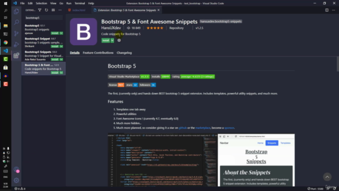
Task: Click the editor vertical scrollbar thumb
Action: [x=338, y=64]
